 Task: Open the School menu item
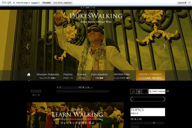coord(82,76)
